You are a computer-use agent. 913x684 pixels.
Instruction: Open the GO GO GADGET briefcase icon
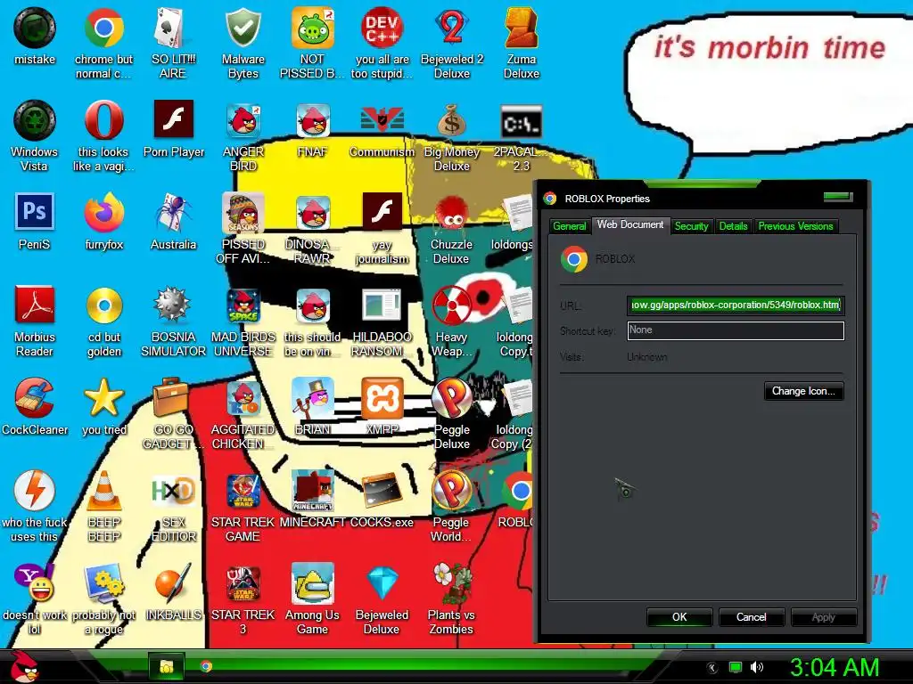170,397
